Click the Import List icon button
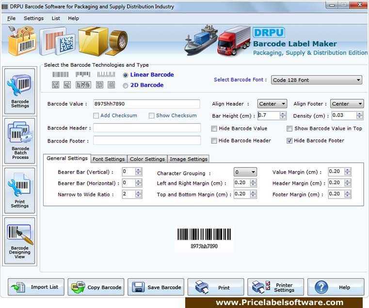Viewport: 369px width, 308px height. coord(36,287)
